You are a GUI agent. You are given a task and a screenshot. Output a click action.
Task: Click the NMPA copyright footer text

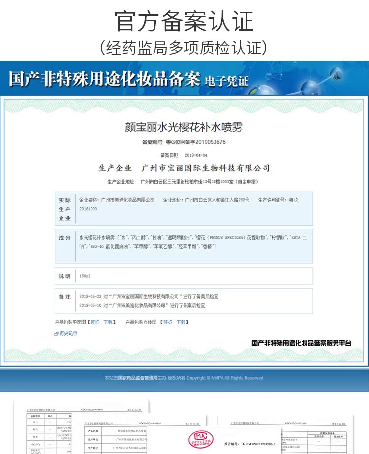184,378
